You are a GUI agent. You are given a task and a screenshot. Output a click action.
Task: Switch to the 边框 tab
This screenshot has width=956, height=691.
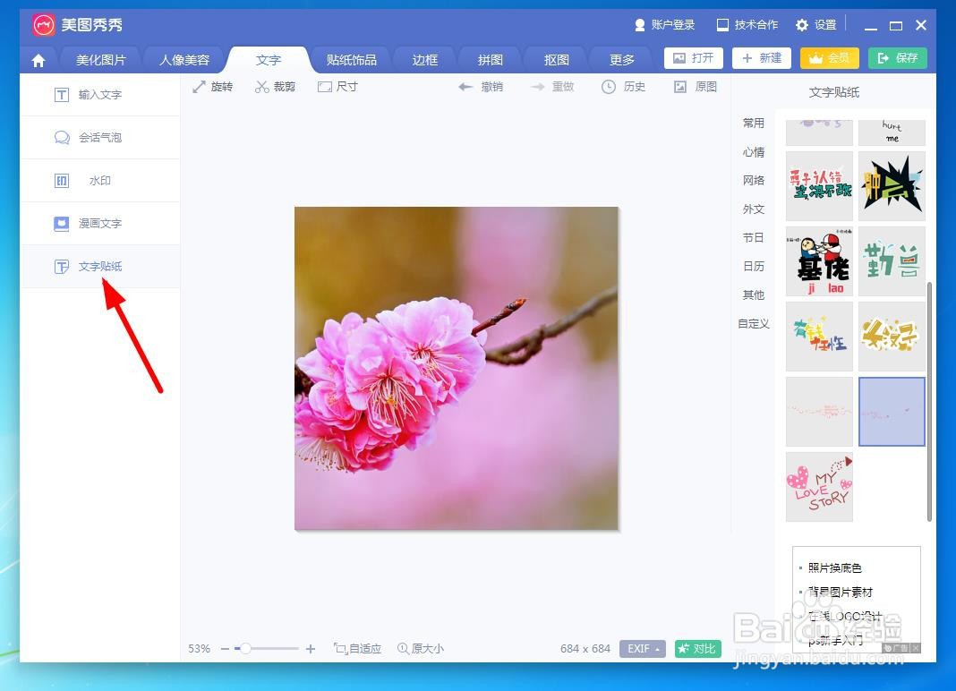pyautogui.click(x=424, y=60)
